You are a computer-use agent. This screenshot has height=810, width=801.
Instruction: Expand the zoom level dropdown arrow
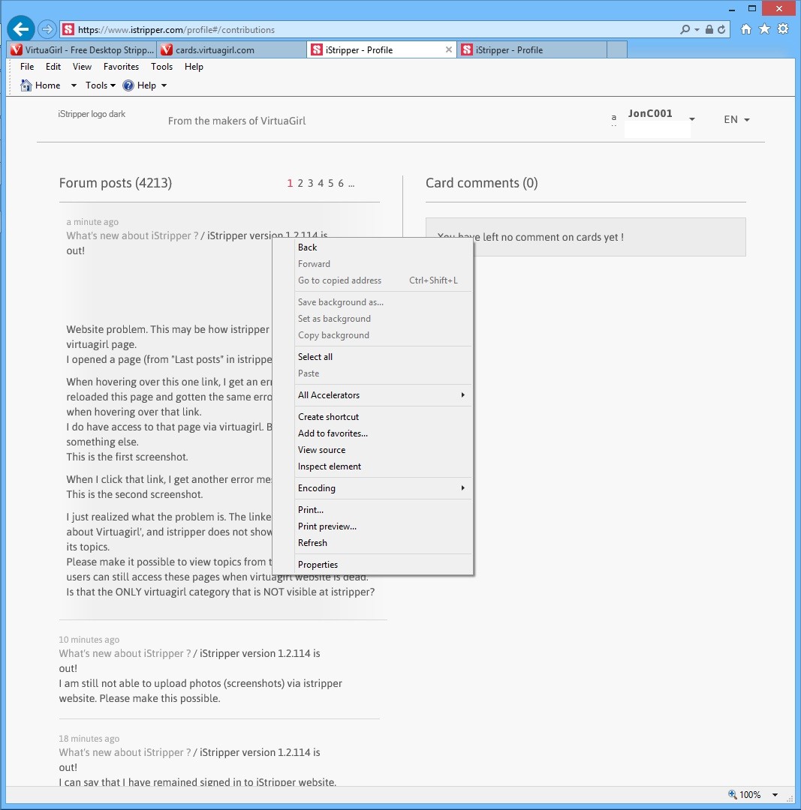tap(775, 794)
